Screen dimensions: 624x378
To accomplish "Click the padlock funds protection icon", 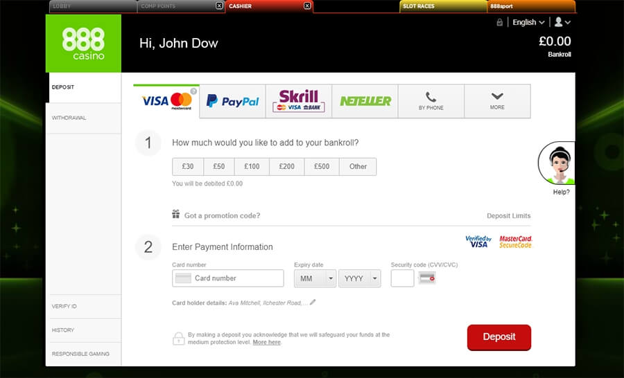I will coord(179,339).
